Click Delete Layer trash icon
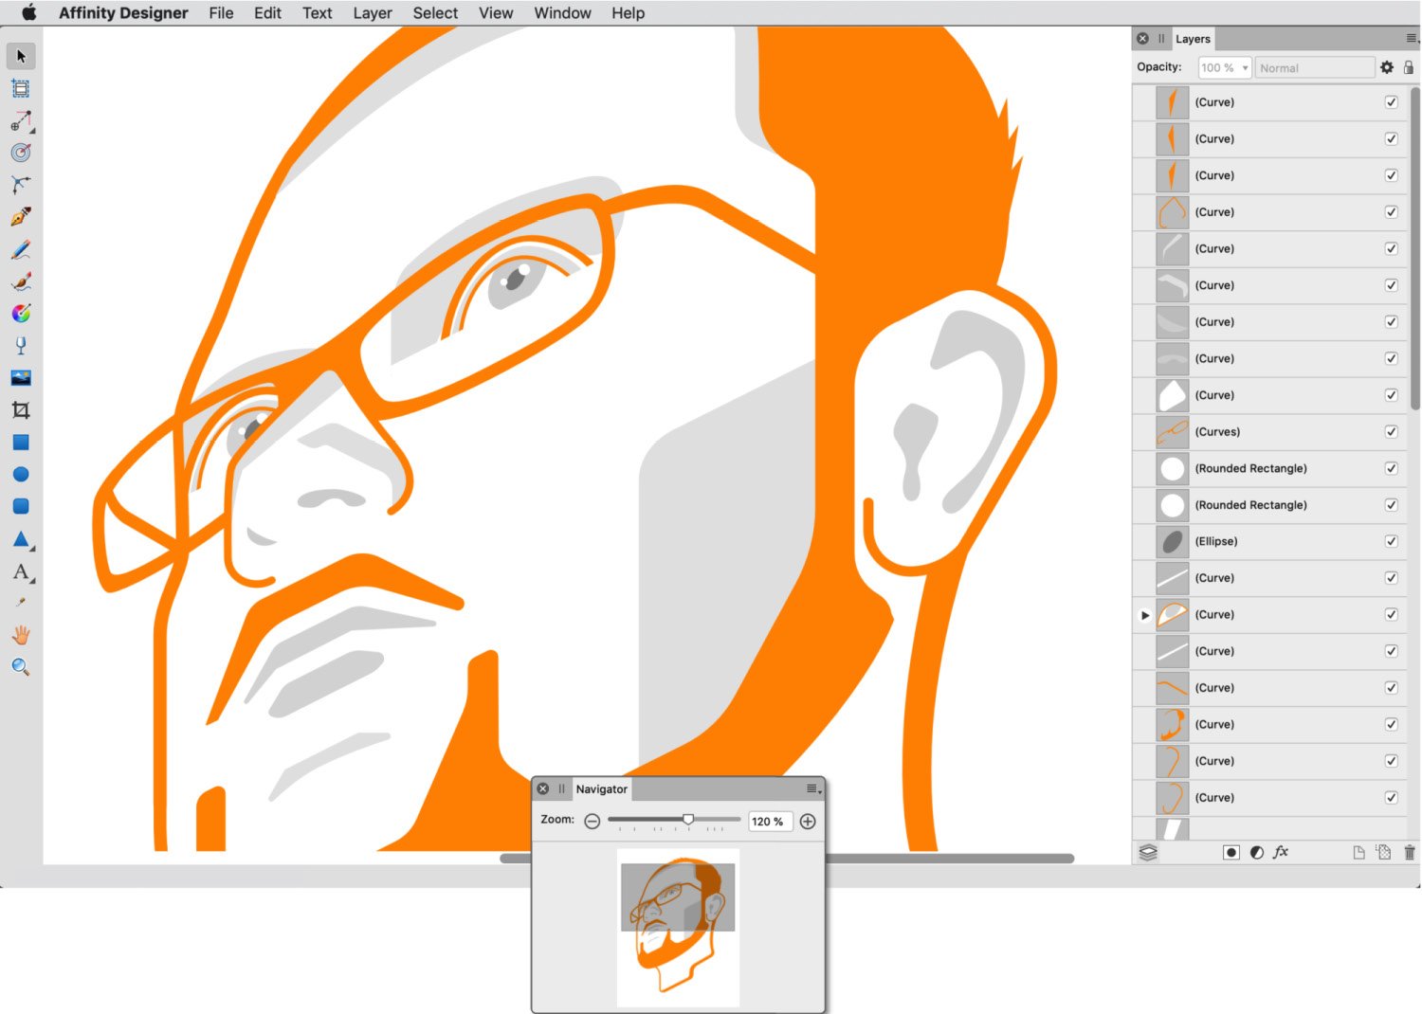 1409,852
